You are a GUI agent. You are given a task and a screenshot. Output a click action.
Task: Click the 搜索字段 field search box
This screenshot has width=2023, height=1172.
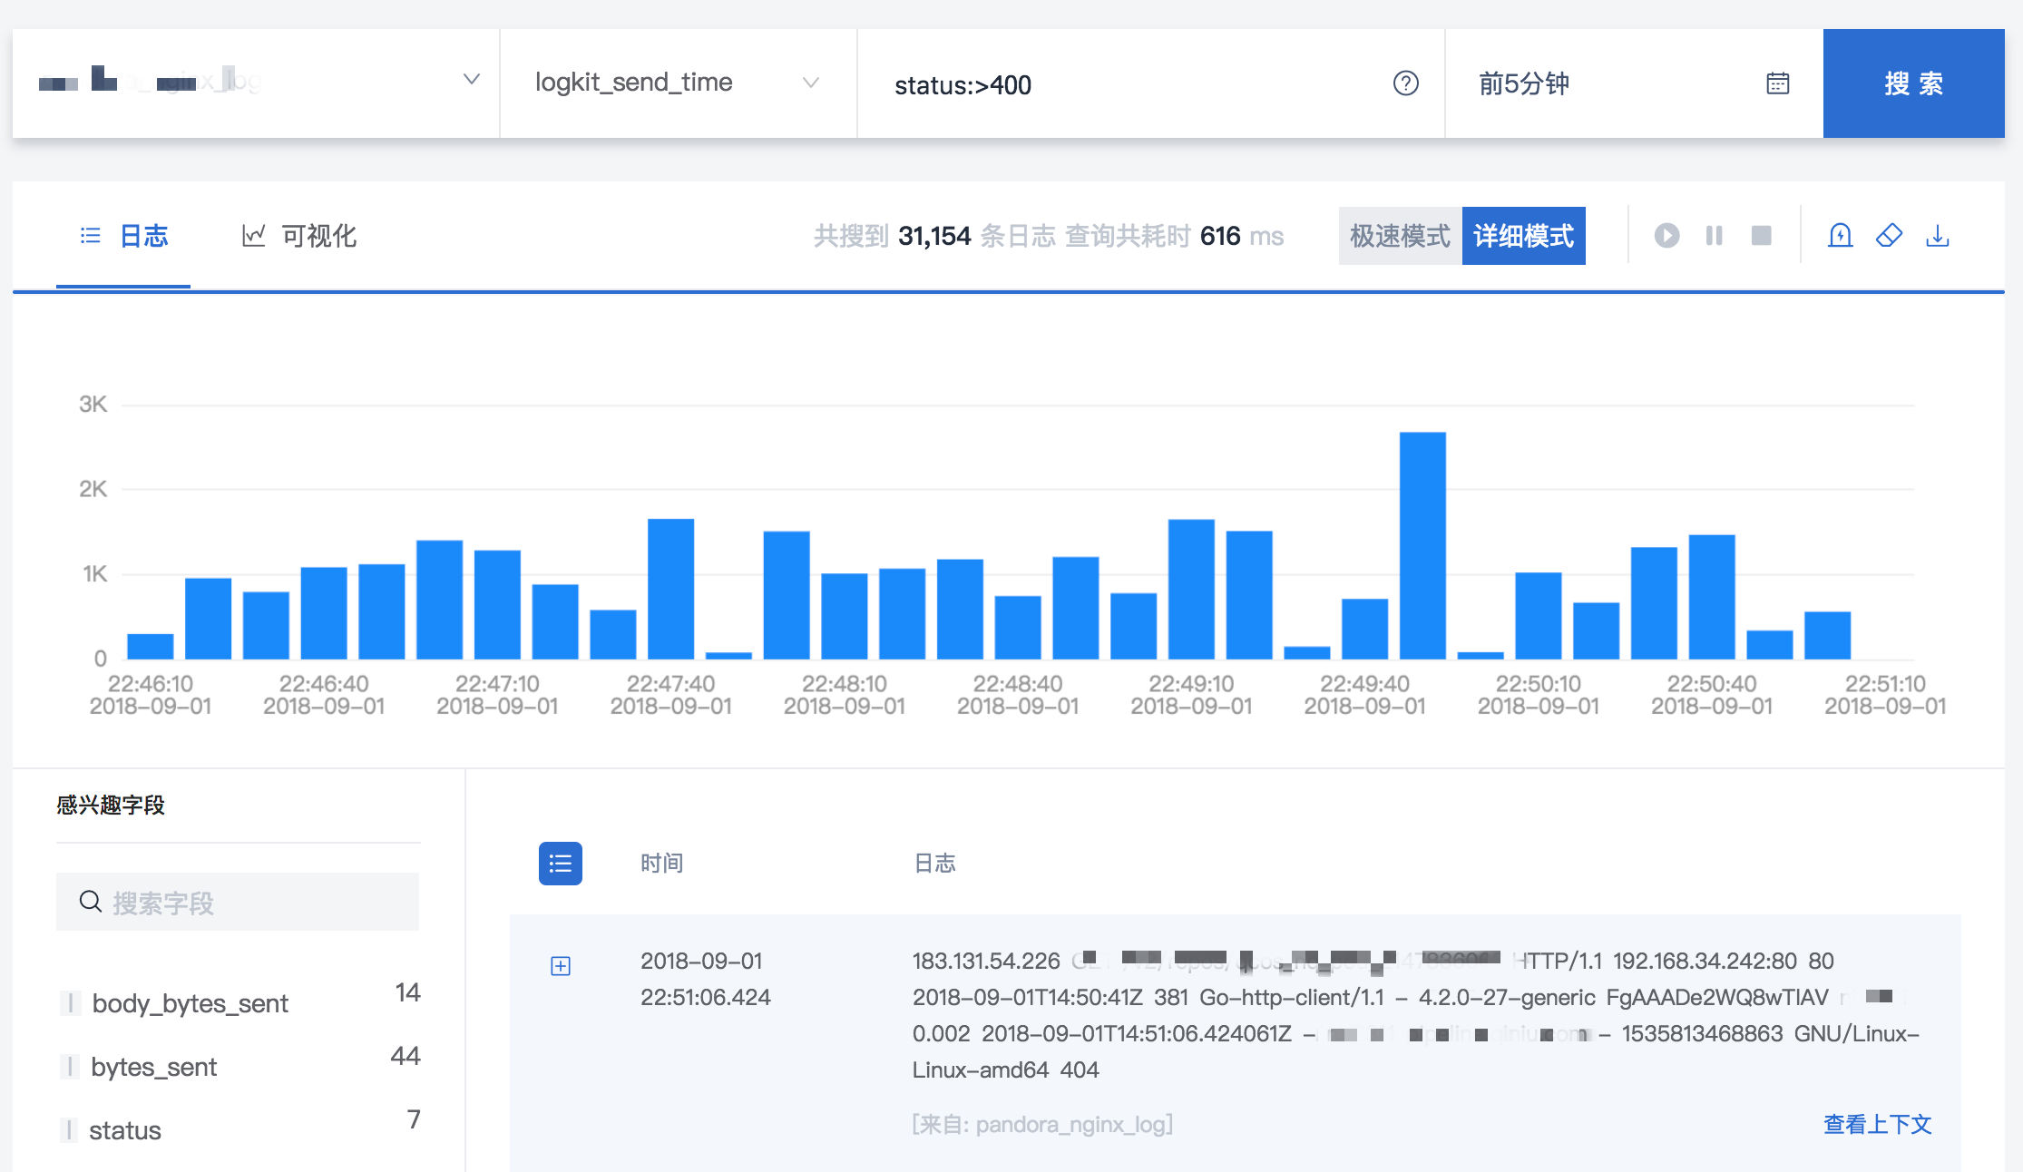238,902
